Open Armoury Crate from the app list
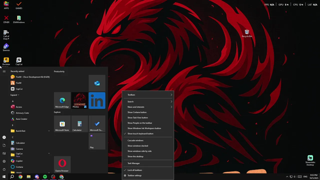 (30, 113)
